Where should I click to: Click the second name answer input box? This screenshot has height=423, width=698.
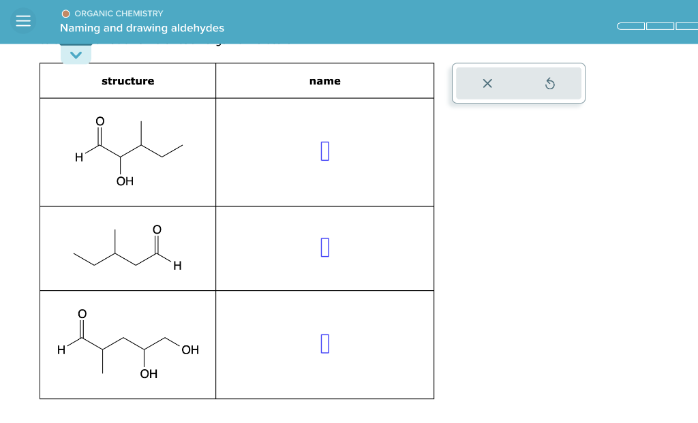pyautogui.click(x=324, y=247)
